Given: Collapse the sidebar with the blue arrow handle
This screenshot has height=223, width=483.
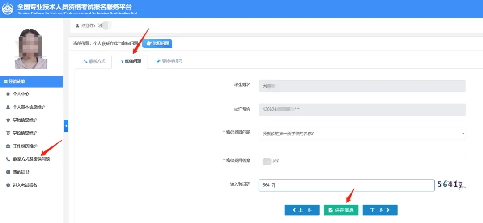Looking at the screenshot, I should [66, 126].
